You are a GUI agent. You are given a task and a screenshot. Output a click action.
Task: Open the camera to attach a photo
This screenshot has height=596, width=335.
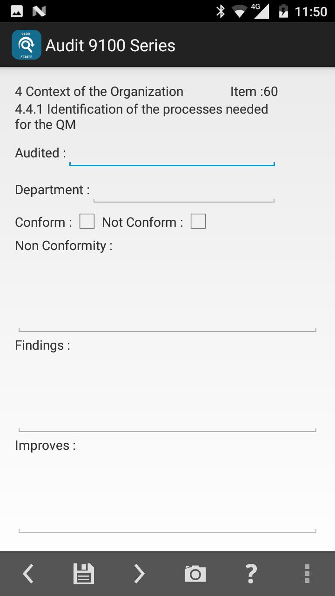point(195,573)
